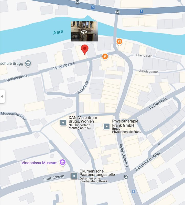185x205 pixels.
Task: Select the Vindonissa Museum icon
Action: click(x=63, y=162)
